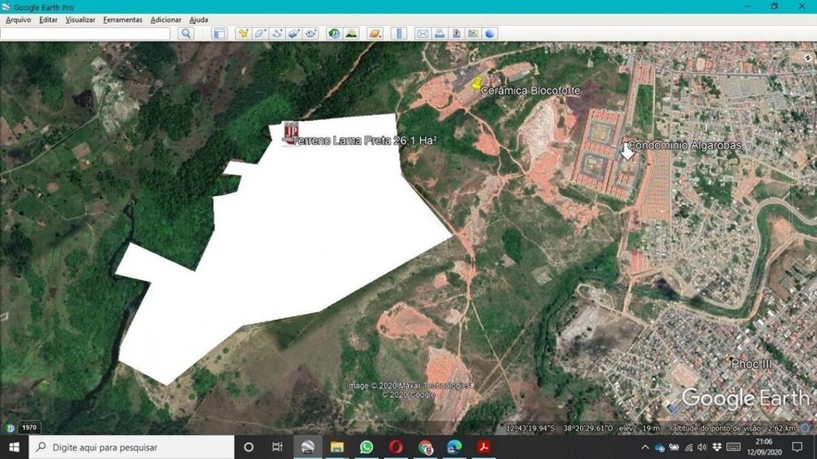Add a polygon using the toolbar icon
This screenshot has width=817, height=459.
261,34
